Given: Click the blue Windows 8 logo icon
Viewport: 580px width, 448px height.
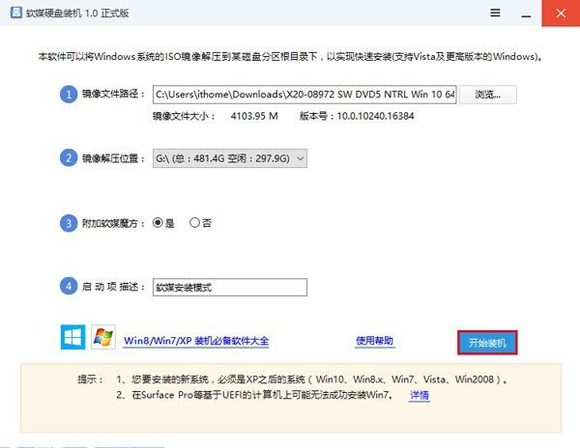Looking at the screenshot, I should [x=72, y=338].
